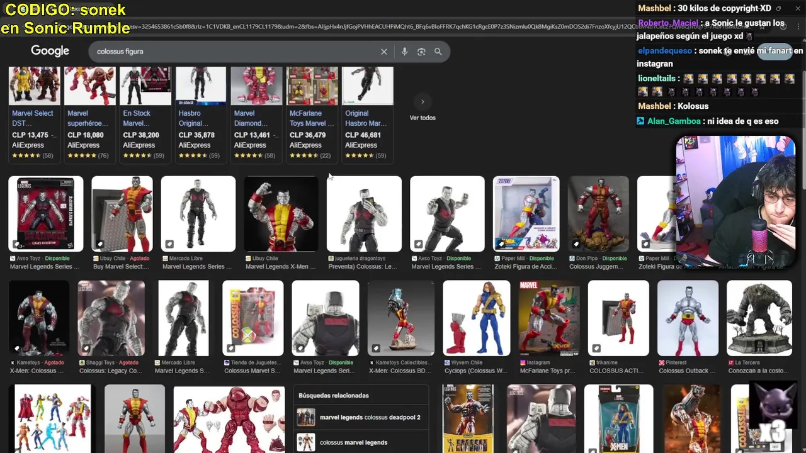Viewport: 806px width, 453px height.
Task: Start voice search with the microphone icon
Action: 404,52
